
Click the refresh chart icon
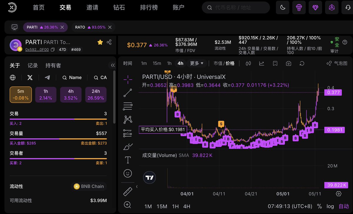tap(302, 63)
